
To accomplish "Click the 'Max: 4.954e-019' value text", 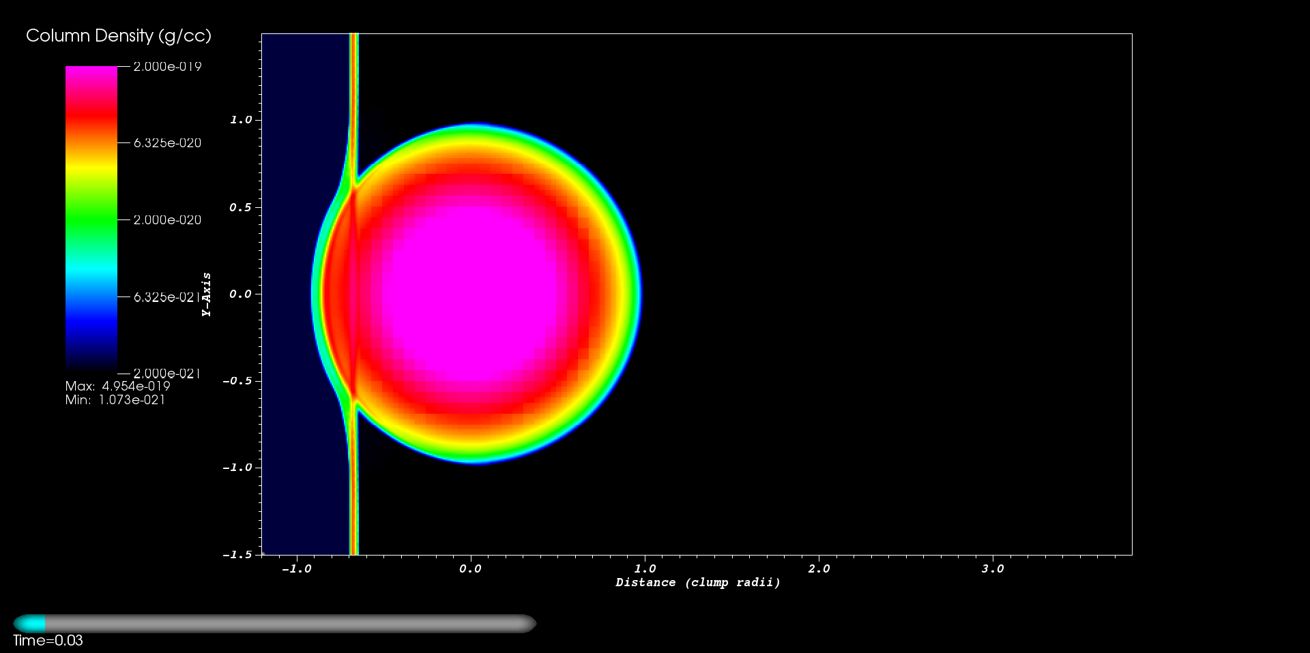I will tap(118, 386).
